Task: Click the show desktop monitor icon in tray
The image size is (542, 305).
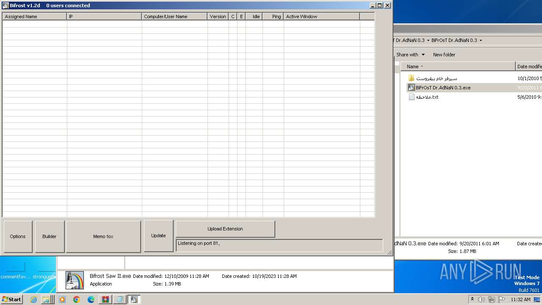Action: pyautogui.click(x=537, y=299)
